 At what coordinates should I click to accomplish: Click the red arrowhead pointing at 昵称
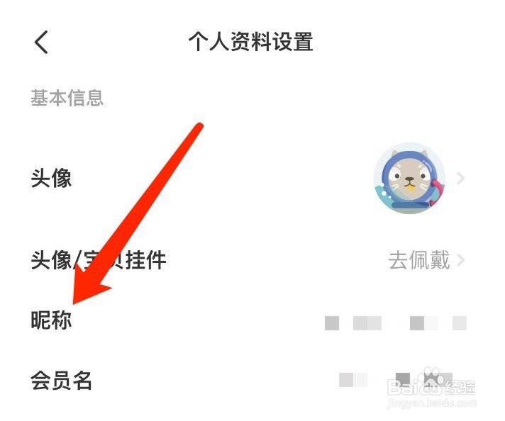pos(89,285)
